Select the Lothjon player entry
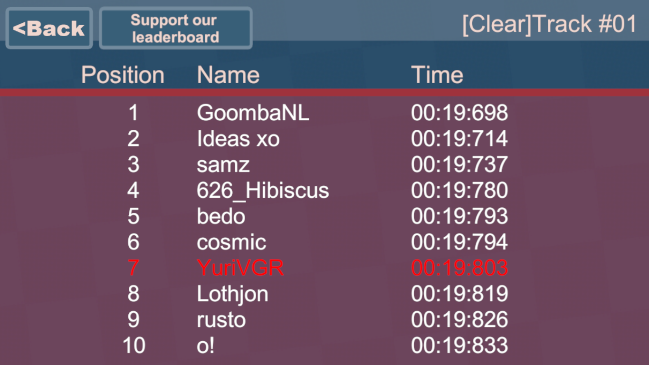The width and height of the screenshot is (649, 365). (x=232, y=294)
